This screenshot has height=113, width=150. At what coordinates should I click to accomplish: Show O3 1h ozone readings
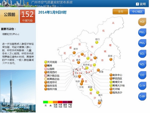(x=142, y=86)
